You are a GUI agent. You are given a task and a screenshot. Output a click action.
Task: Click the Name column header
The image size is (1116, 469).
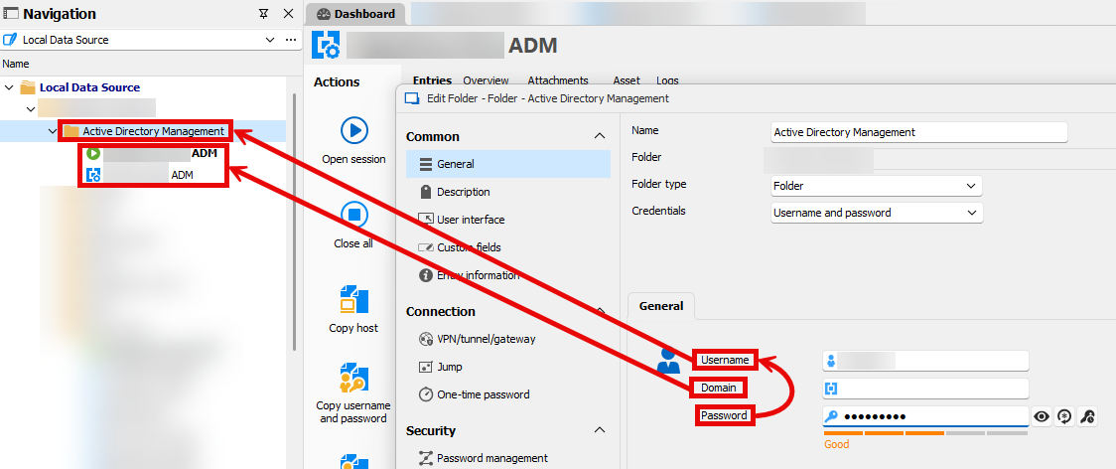(x=15, y=64)
